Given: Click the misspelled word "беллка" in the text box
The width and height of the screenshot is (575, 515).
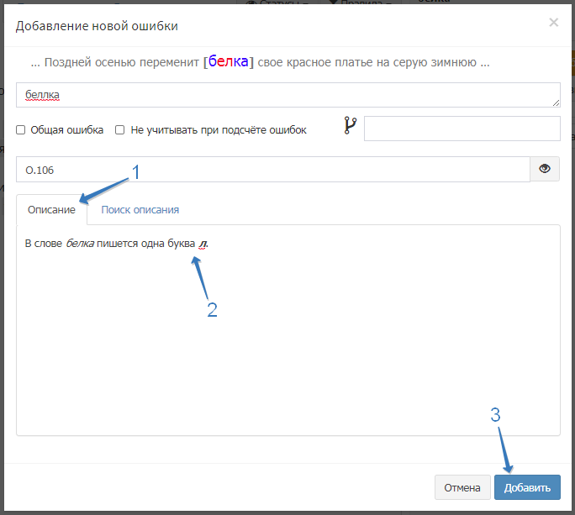Looking at the screenshot, I should 41,95.
